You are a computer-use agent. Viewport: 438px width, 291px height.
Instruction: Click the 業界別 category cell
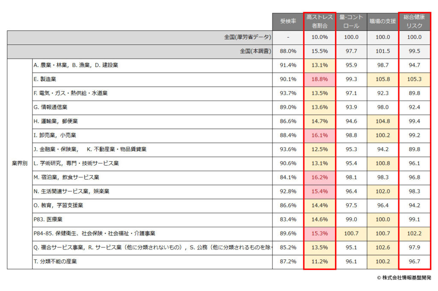click(20, 163)
